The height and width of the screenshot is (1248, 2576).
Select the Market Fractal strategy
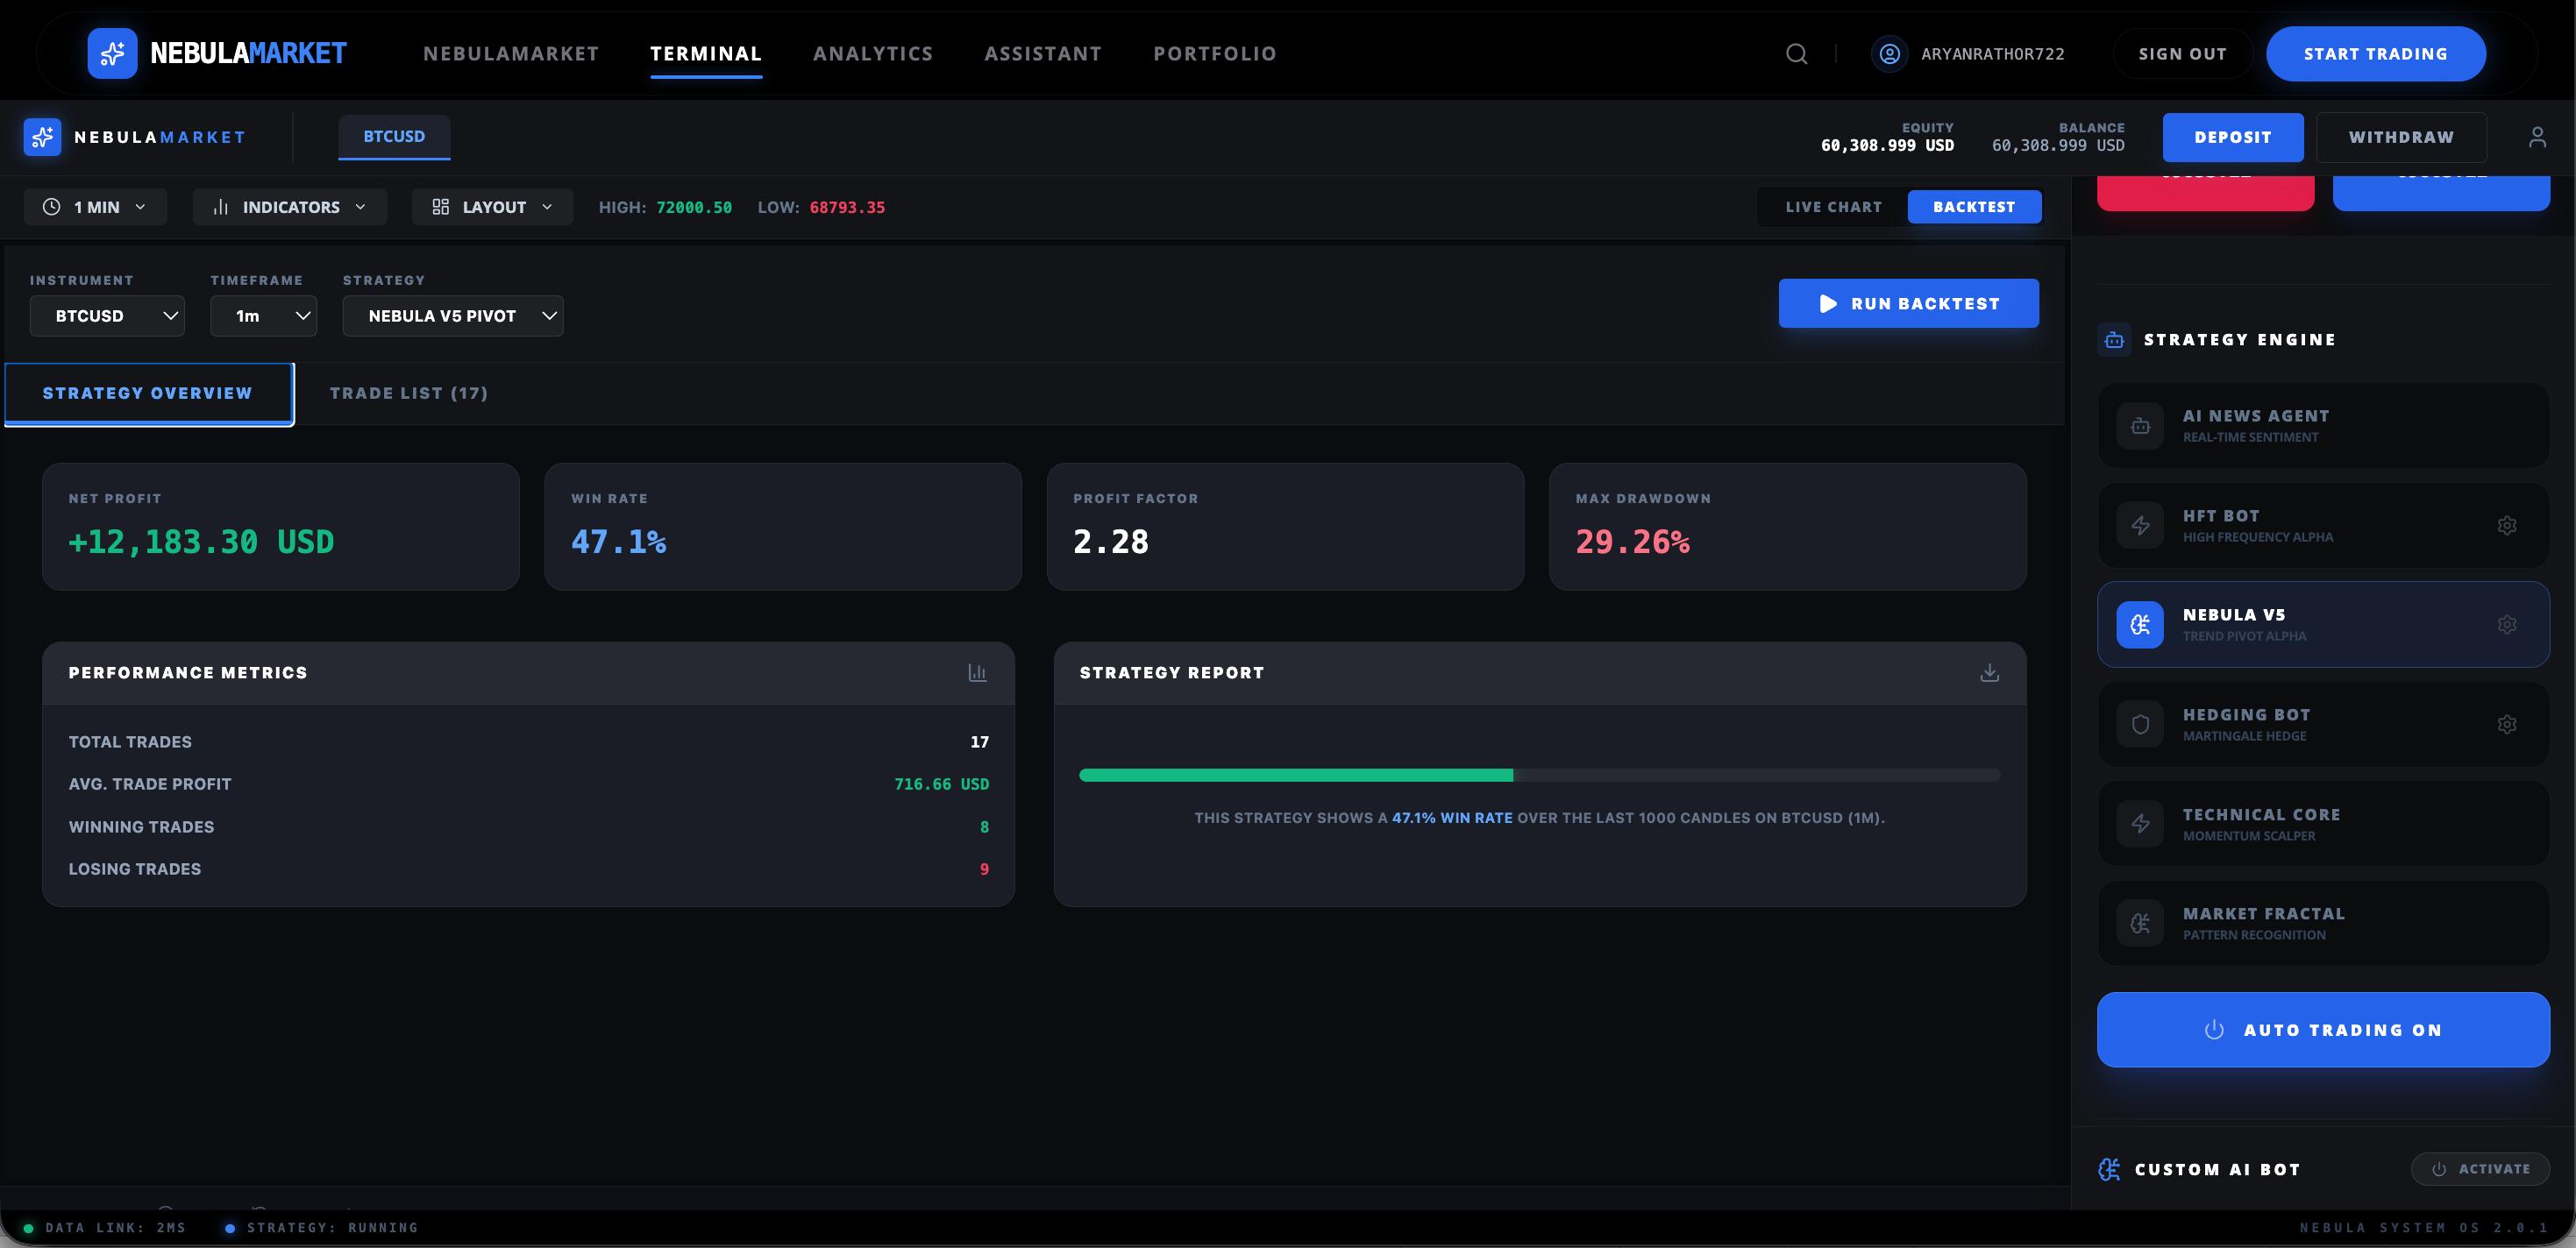[2322, 923]
